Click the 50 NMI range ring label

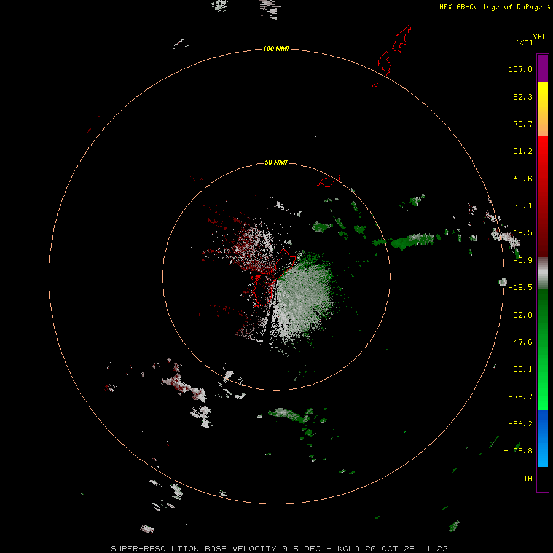coord(276,162)
